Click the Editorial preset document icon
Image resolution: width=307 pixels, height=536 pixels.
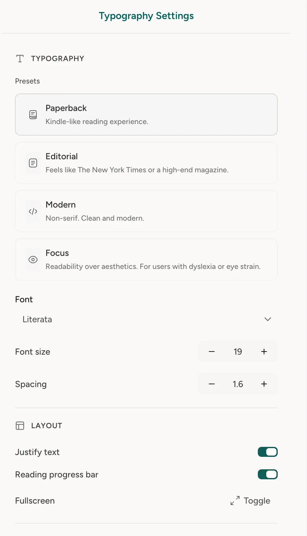33,163
